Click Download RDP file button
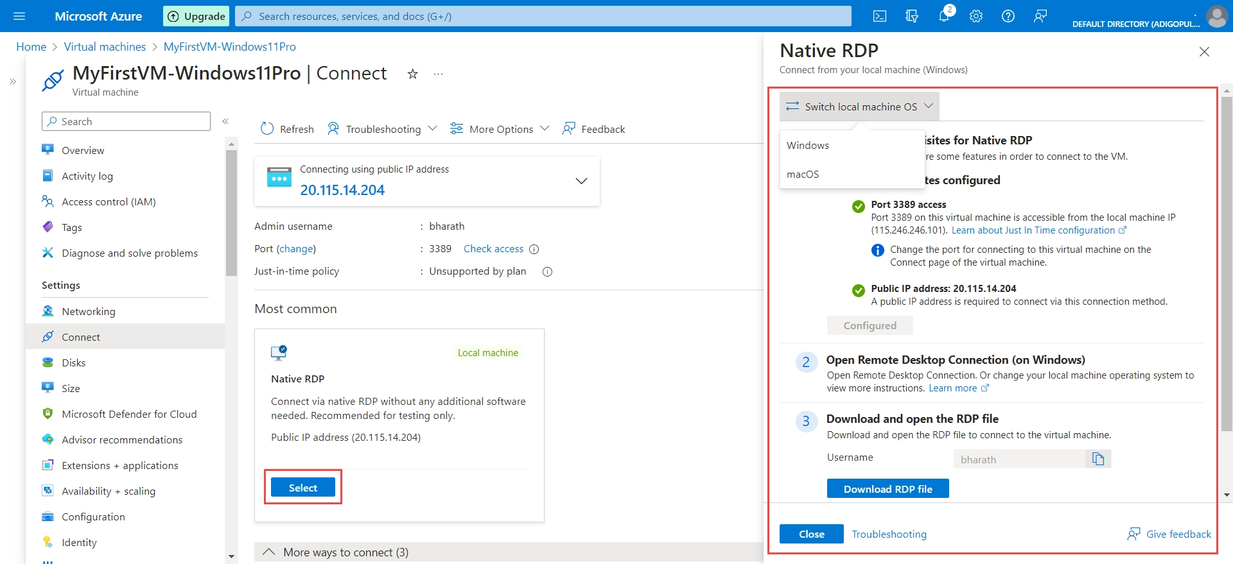1233x564 pixels. pos(888,489)
